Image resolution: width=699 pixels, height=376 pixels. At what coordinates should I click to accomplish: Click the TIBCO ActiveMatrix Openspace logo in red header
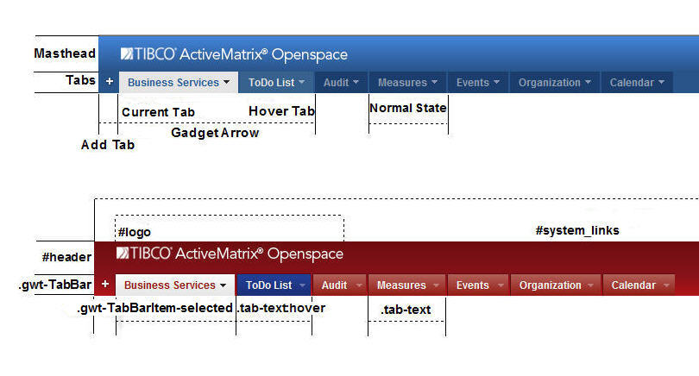230,254
